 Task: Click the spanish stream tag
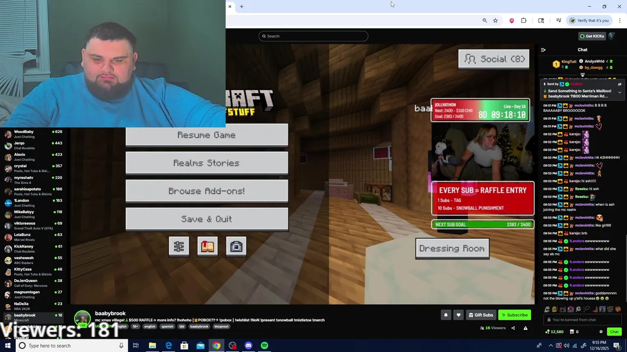[167, 327]
